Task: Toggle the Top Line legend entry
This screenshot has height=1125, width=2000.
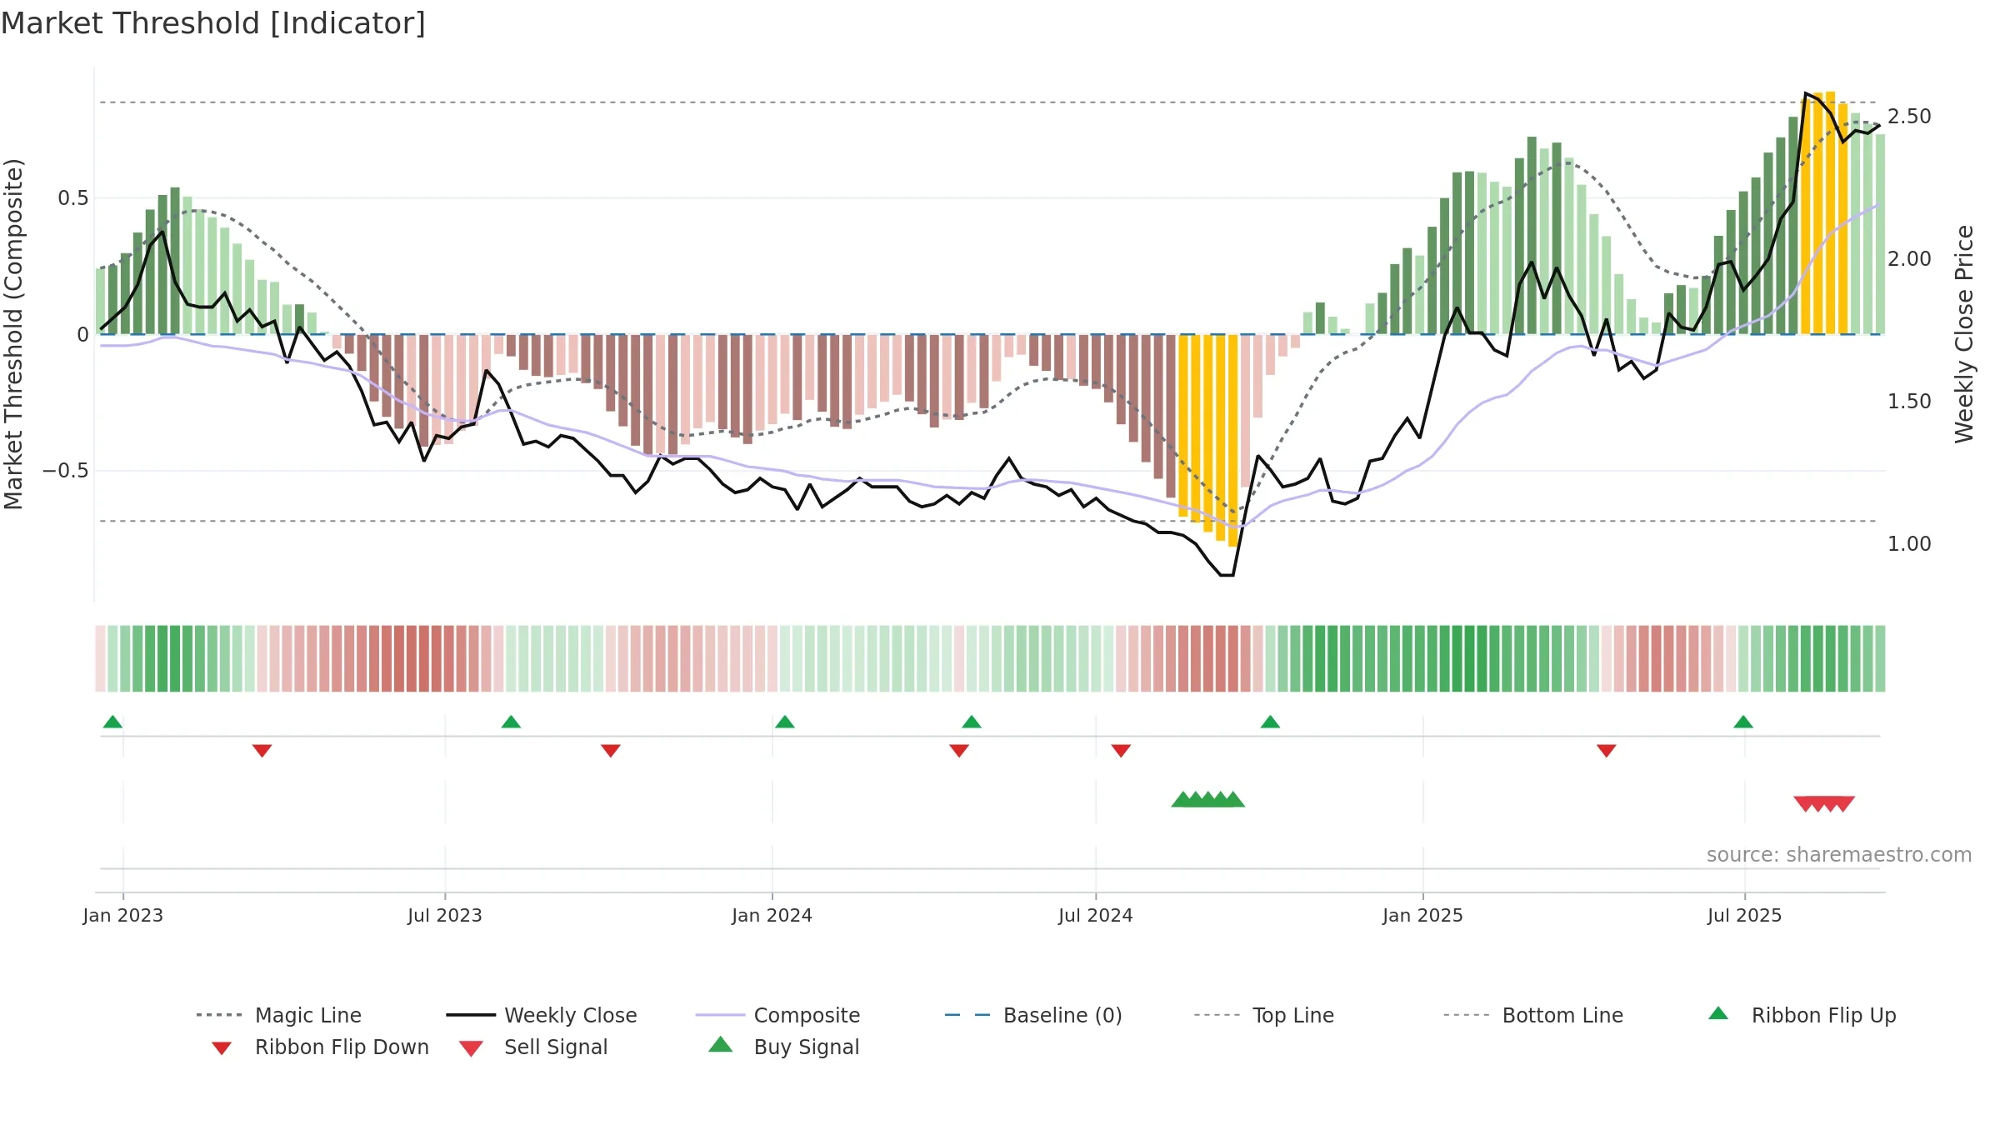Action: [1264, 1015]
